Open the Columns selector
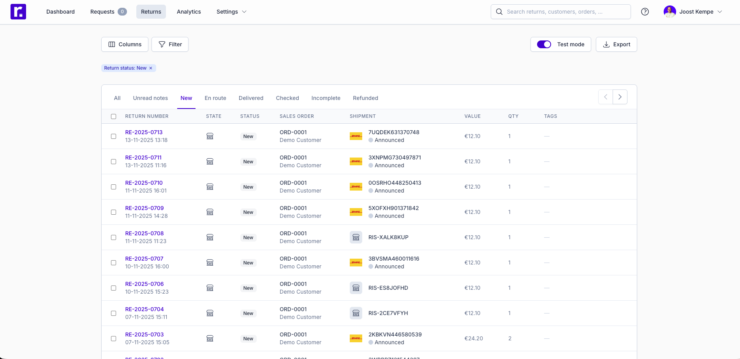This screenshot has width=740, height=359. [x=125, y=44]
